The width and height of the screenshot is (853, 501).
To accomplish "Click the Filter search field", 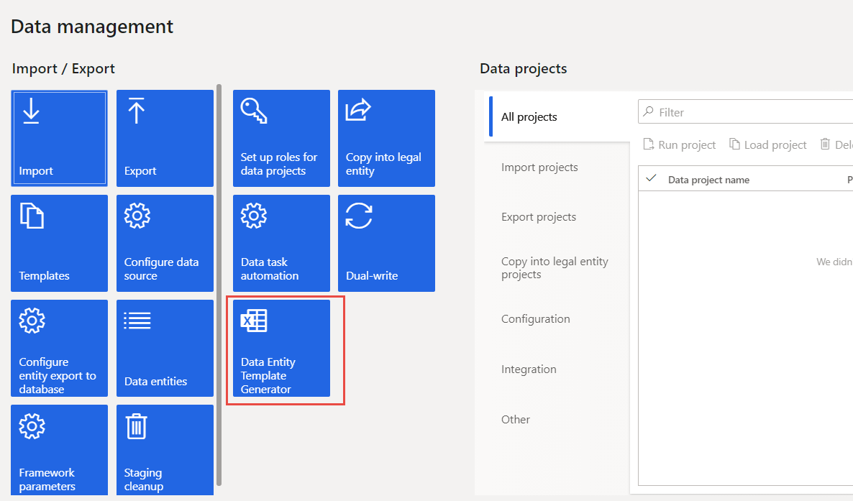I will click(x=748, y=112).
